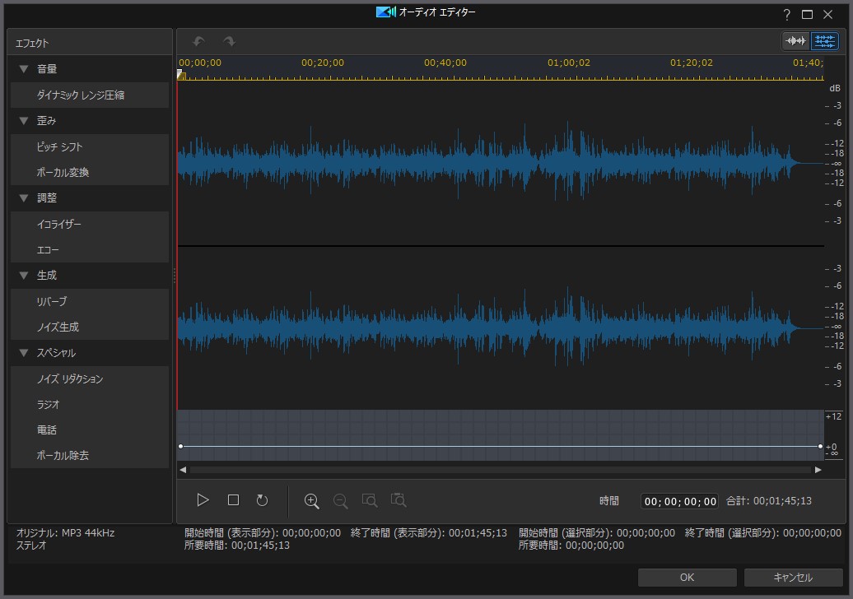Collapse the 音量 effect group
This screenshot has width=853, height=599.
coord(23,69)
